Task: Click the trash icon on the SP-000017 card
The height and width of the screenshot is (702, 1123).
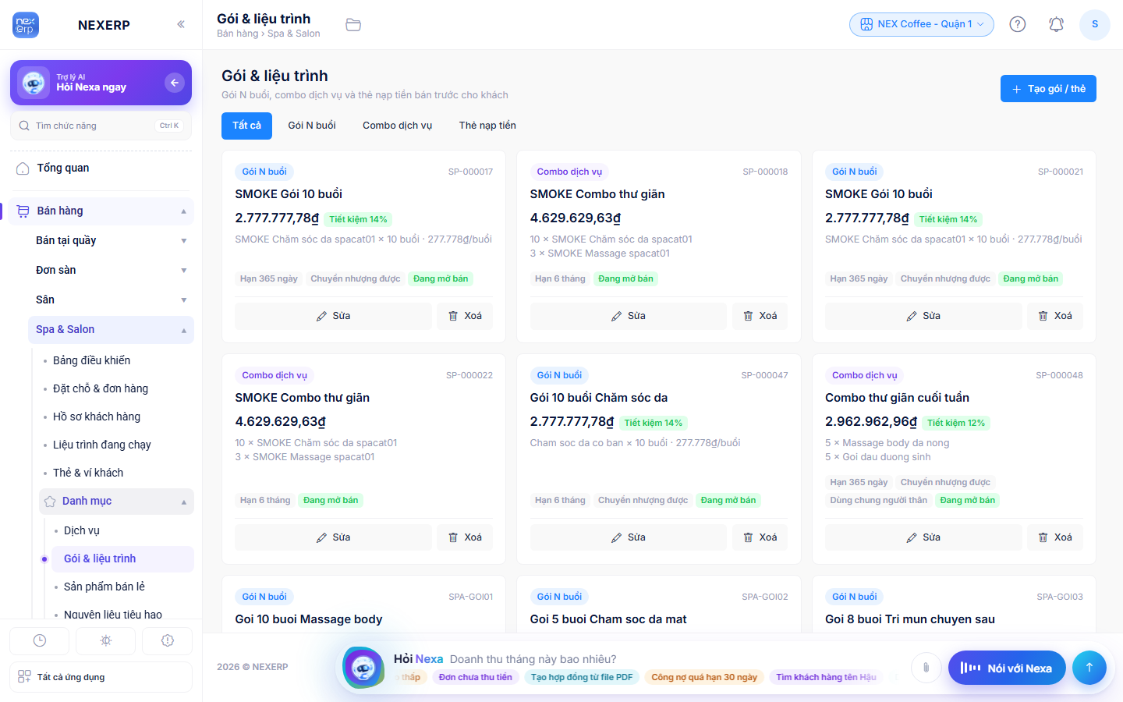Action: [453, 316]
